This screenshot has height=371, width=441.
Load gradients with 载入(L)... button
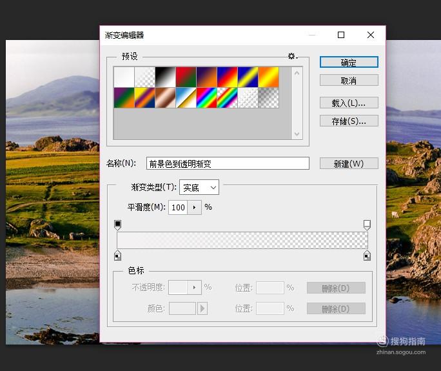coord(349,103)
